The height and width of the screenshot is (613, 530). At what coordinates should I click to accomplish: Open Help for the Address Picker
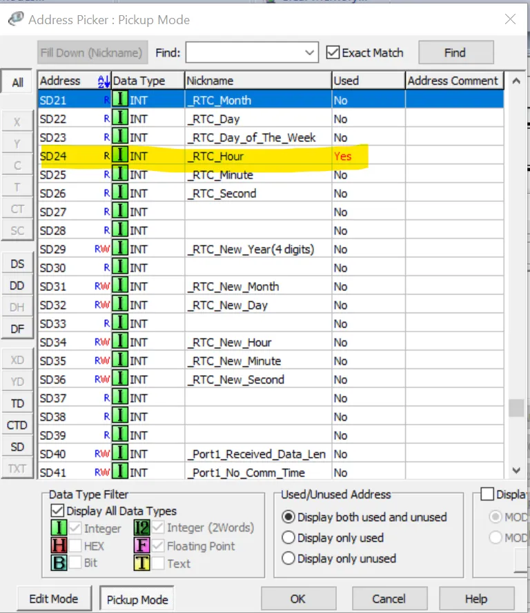(476, 599)
